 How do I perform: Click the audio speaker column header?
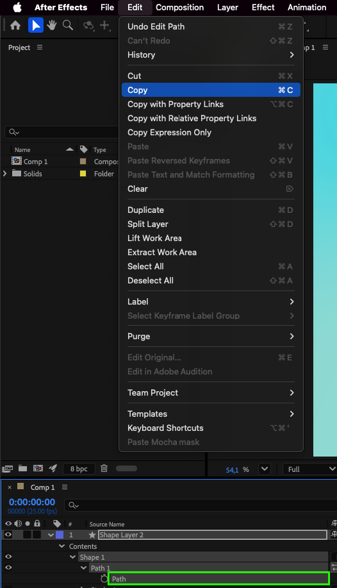coord(18,523)
